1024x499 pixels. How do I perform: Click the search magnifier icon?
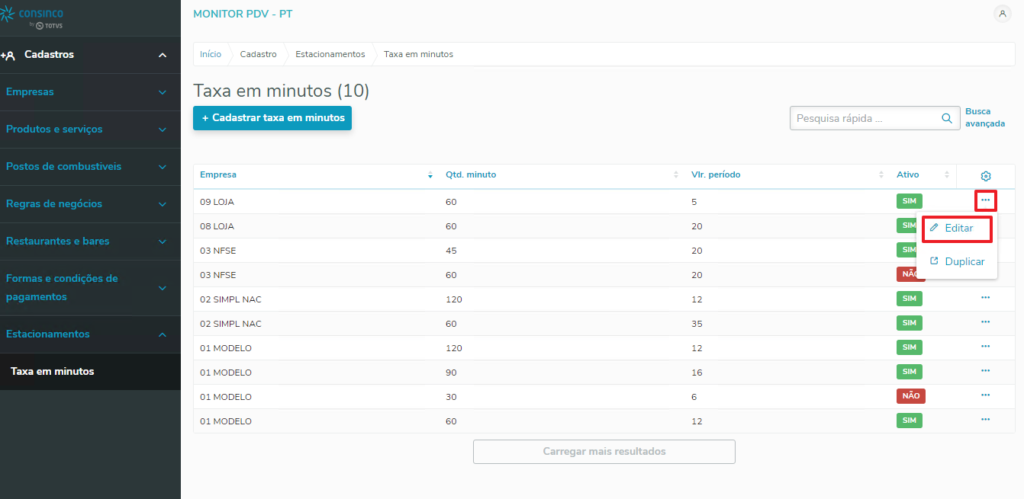pos(947,118)
